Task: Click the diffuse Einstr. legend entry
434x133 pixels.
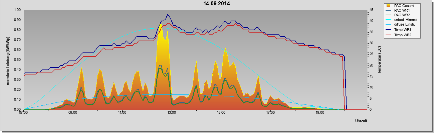Action: (404, 25)
